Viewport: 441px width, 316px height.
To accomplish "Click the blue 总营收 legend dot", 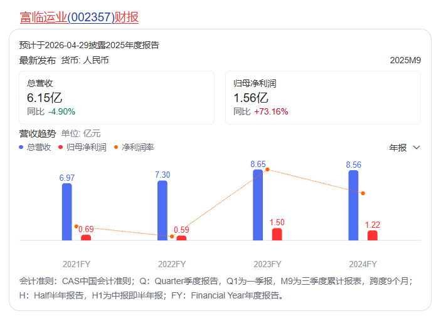I will 21,147.
